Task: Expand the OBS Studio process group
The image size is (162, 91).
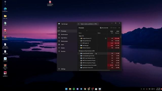Action: tap(79, 43)
